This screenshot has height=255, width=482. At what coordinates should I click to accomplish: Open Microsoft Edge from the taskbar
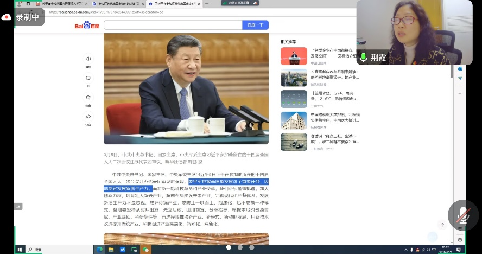point(99,250)
